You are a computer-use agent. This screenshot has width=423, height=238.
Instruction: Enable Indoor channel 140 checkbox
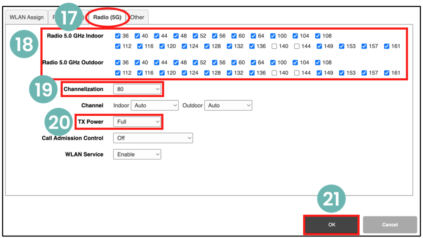tap(274, 46)
